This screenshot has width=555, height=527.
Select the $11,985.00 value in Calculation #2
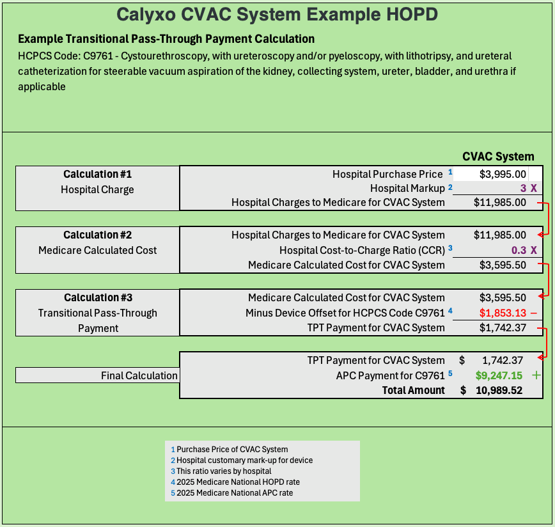click(x=500, y=235)
